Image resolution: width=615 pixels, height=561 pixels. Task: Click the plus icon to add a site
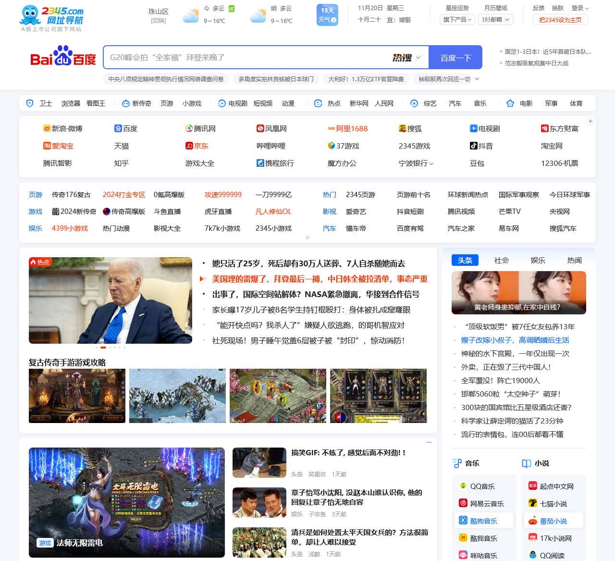[590, 121]
